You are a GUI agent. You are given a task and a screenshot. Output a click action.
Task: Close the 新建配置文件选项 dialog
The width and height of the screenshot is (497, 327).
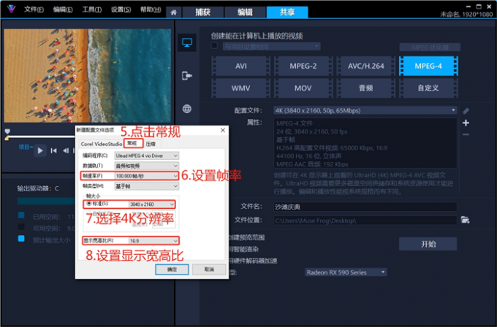pos(223,131)
